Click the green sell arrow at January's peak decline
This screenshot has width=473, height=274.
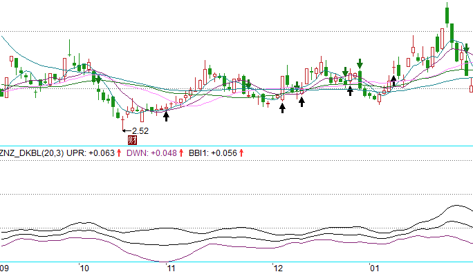tap(466, 48)
